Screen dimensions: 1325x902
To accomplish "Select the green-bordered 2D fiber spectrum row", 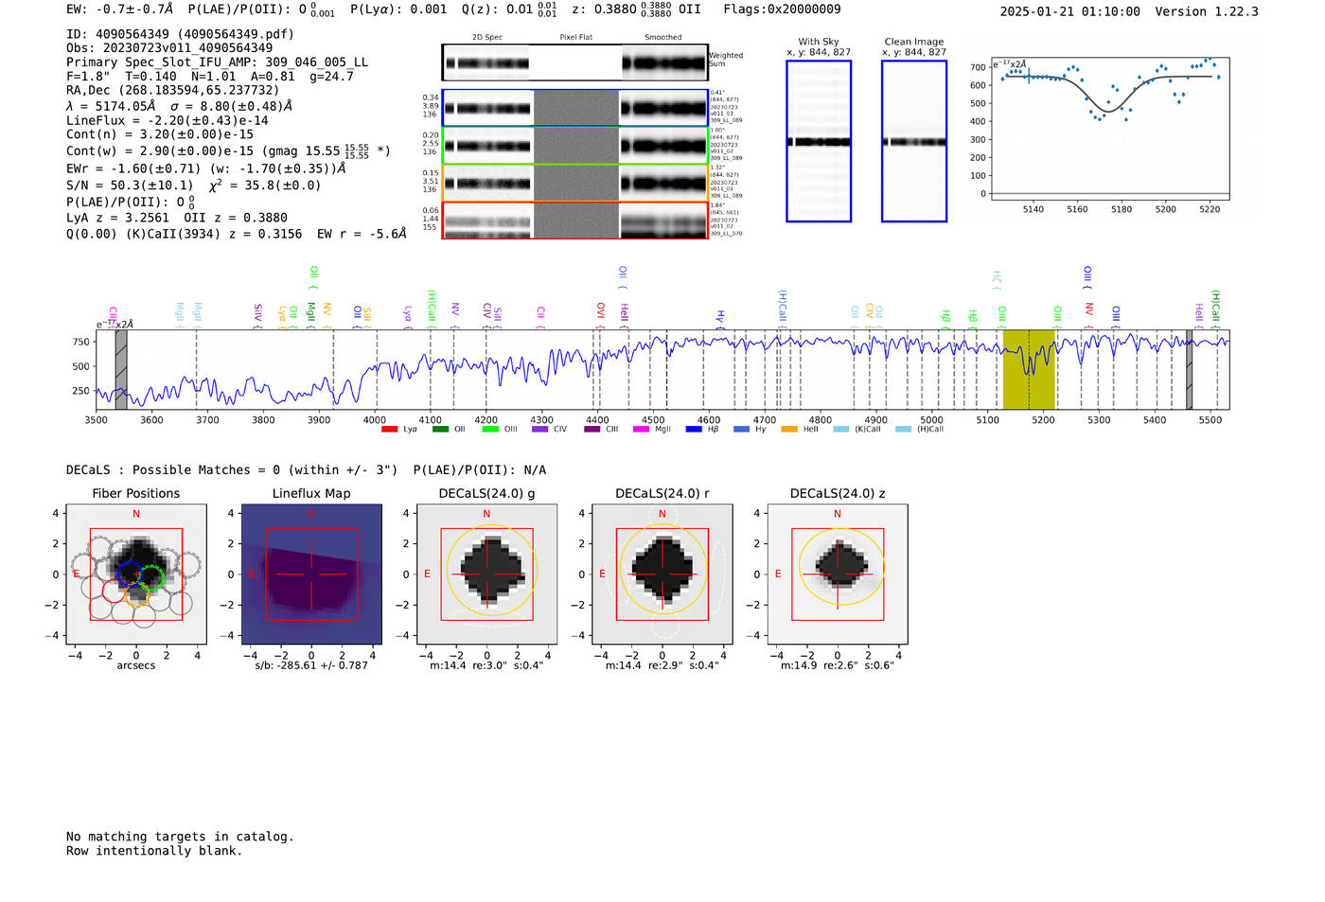I will pyautogui.click(x=574, y=146).
